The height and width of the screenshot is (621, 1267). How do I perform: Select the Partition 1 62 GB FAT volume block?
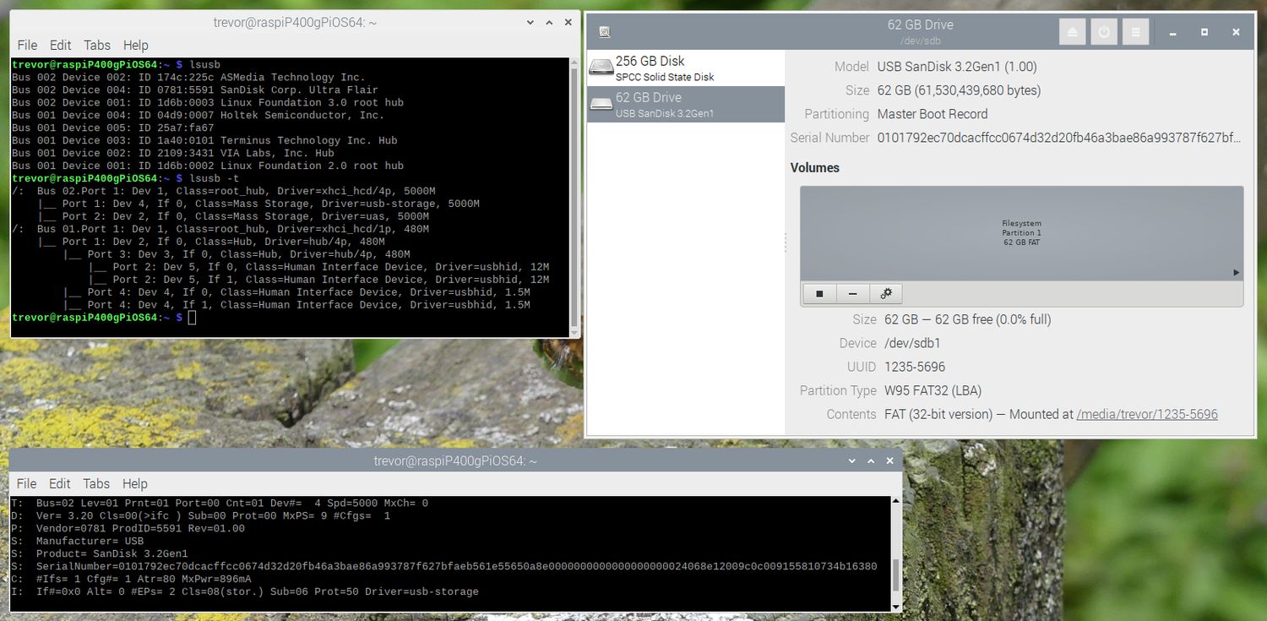point(1021,233)
